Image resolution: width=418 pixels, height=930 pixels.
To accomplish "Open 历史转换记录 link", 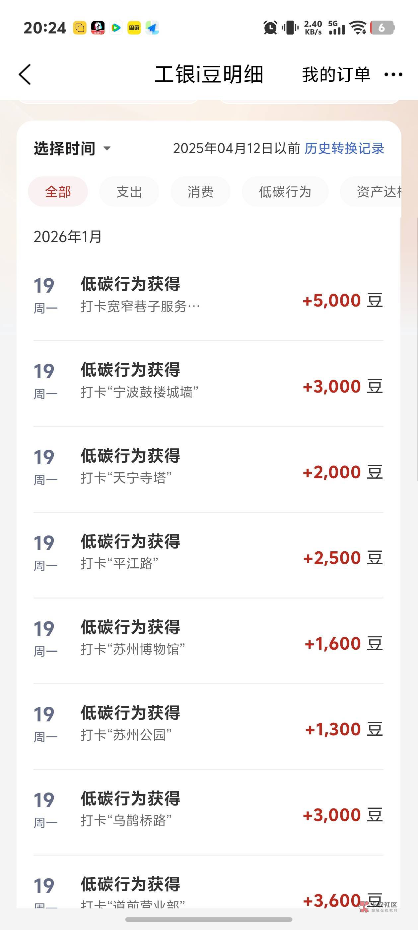I will [344, 148].
